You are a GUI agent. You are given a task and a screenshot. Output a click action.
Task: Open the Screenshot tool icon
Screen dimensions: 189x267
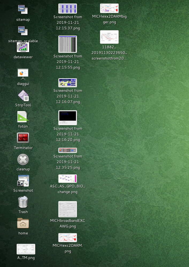point(23,181)
